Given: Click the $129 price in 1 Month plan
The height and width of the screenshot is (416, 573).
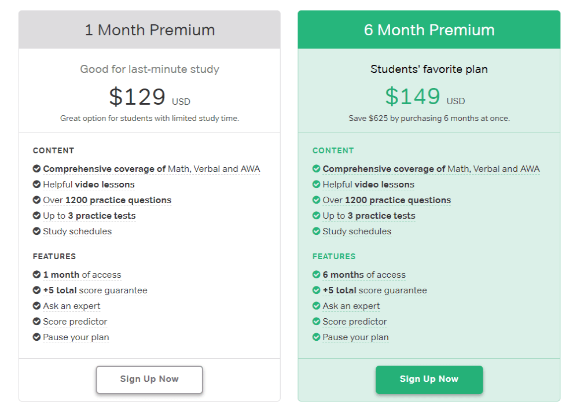Looking at the screenshot, I should tap(137, 97).
